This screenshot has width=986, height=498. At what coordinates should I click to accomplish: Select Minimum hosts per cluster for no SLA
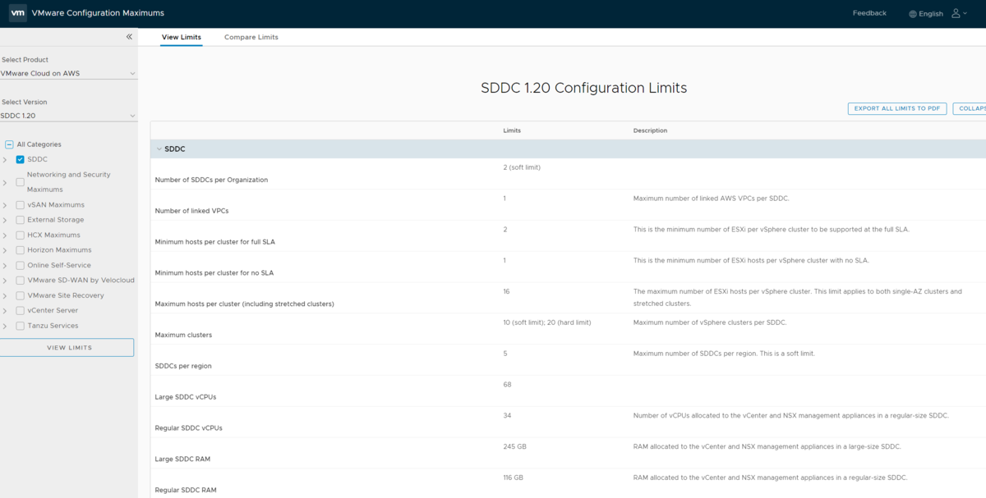[214, 272]
